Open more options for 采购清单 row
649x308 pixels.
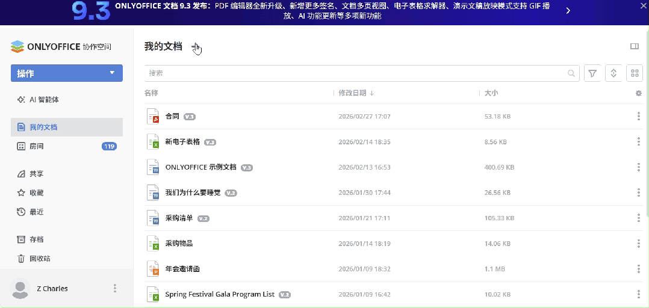pyautogui.click(x=639, y=218)
